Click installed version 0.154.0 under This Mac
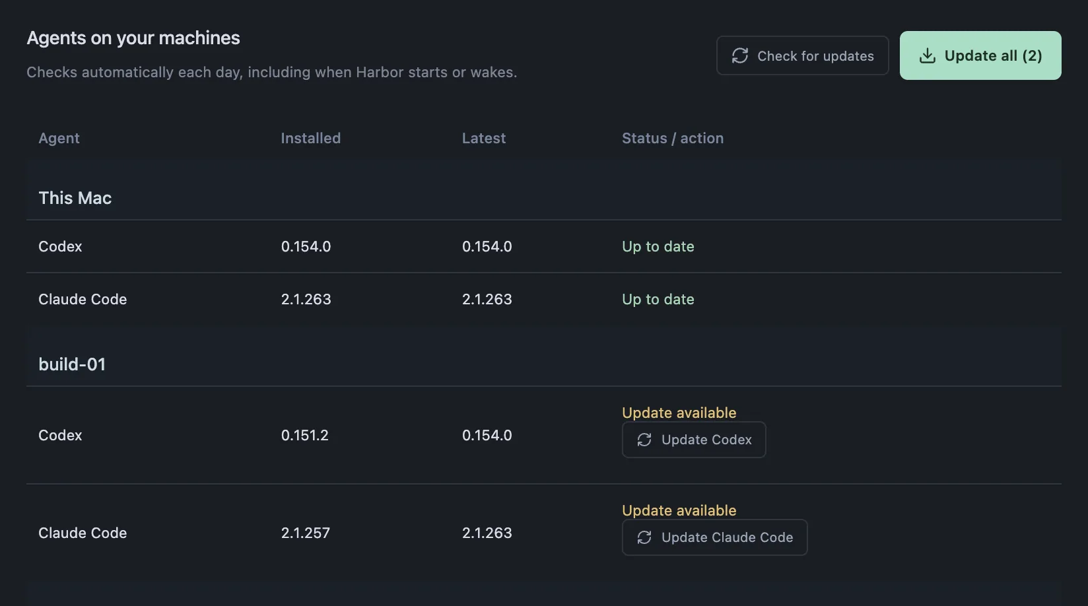The width and height of the screenshot is (1088, 606). click(x=306, y=246)
